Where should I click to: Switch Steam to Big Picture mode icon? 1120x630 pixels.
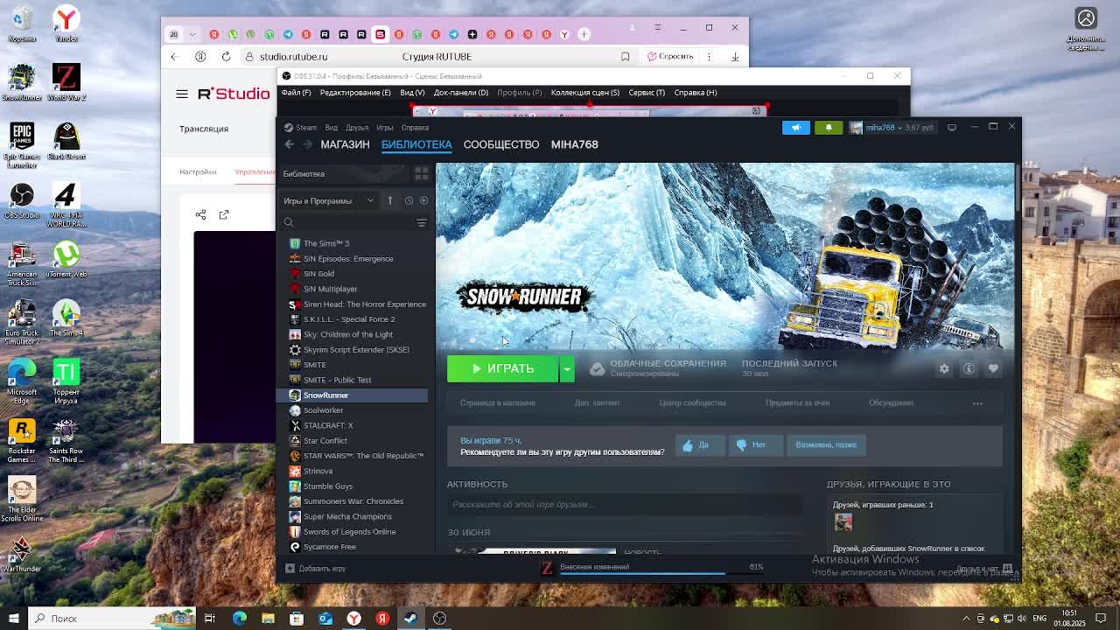(x=952, y=128)
